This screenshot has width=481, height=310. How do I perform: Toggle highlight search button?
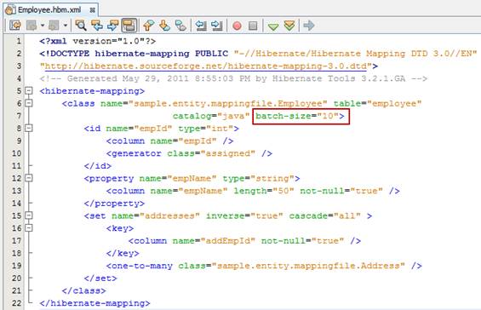[129, 26]
